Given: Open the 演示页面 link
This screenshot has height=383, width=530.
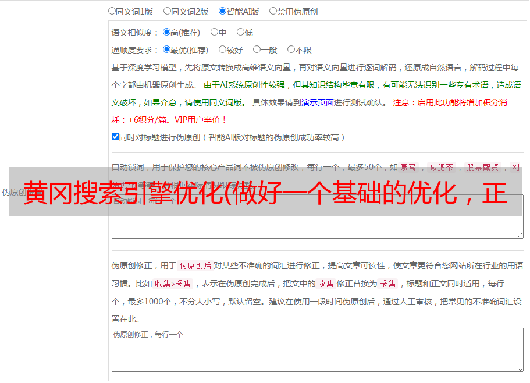Looking at the screenshot, I should 318,102.
